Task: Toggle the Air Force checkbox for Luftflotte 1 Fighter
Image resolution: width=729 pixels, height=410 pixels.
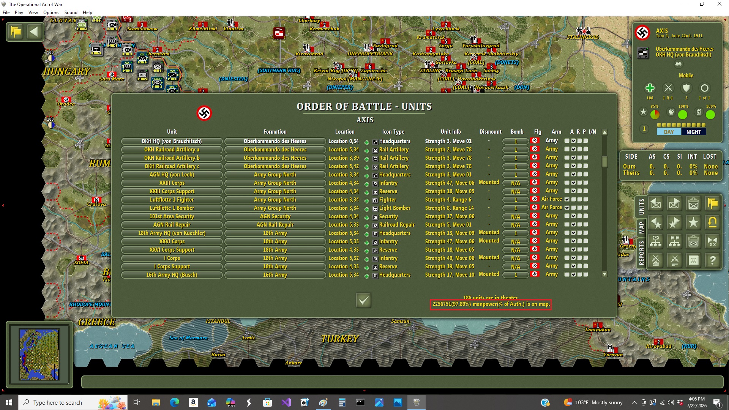Action: (x=567, y=200)
